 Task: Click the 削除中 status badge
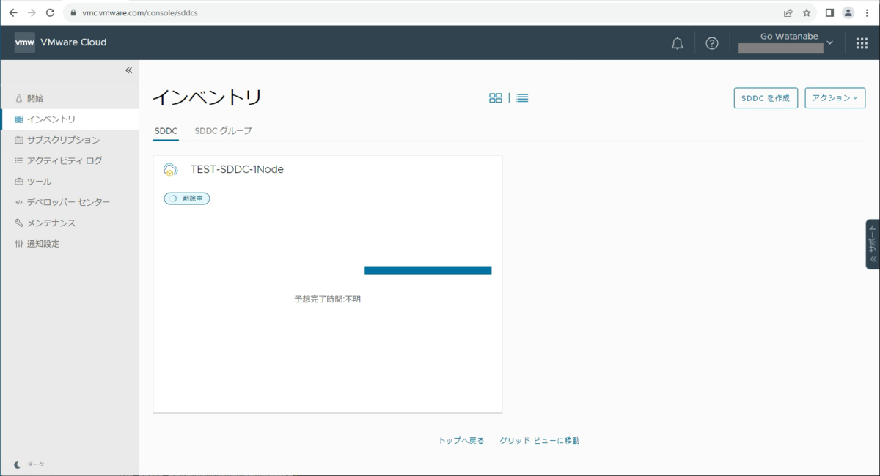click(187, 198)
